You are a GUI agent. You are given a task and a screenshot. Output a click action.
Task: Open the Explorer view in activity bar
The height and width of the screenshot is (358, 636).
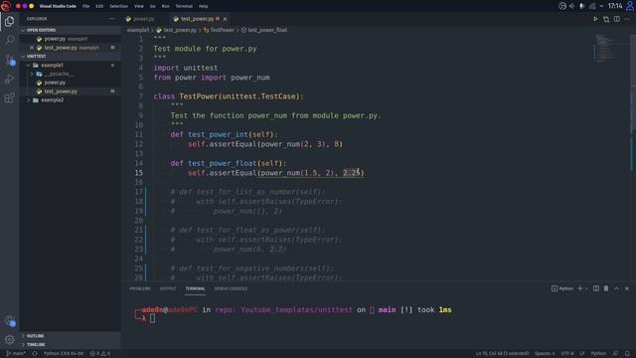click(x=9, y=21)
